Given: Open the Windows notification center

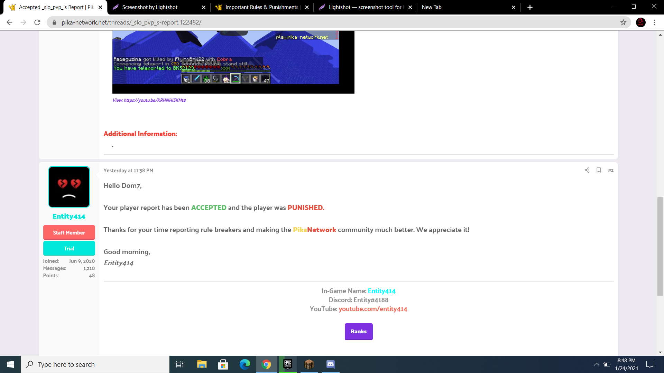Looking at the screenshot, I should coord(650,364).
